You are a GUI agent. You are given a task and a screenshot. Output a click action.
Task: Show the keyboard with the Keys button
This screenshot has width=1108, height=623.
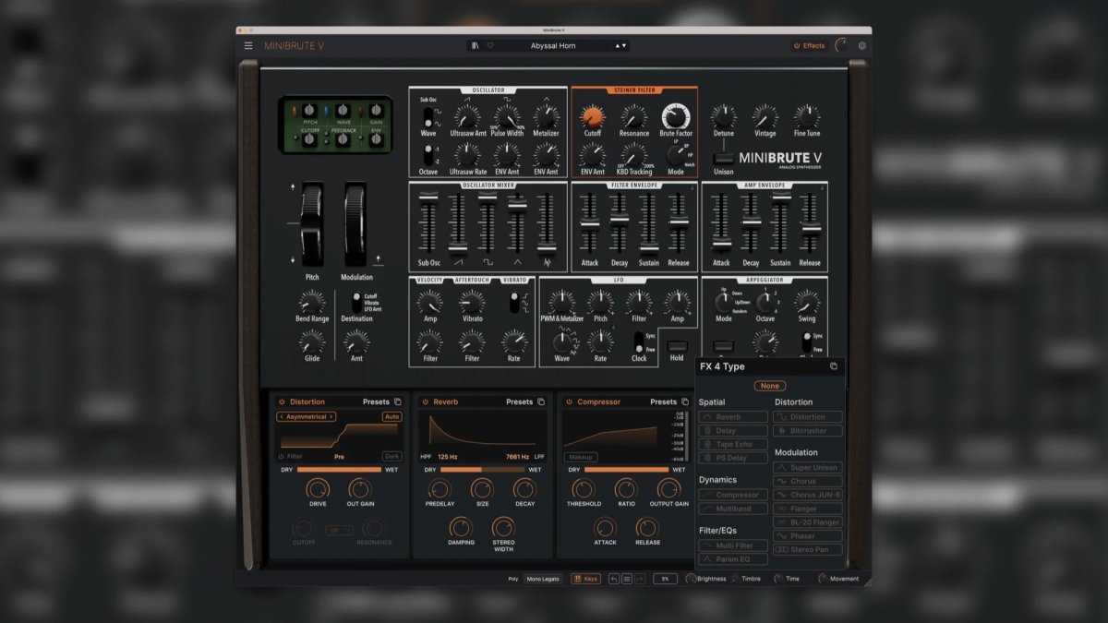click(x=585, y=579)
